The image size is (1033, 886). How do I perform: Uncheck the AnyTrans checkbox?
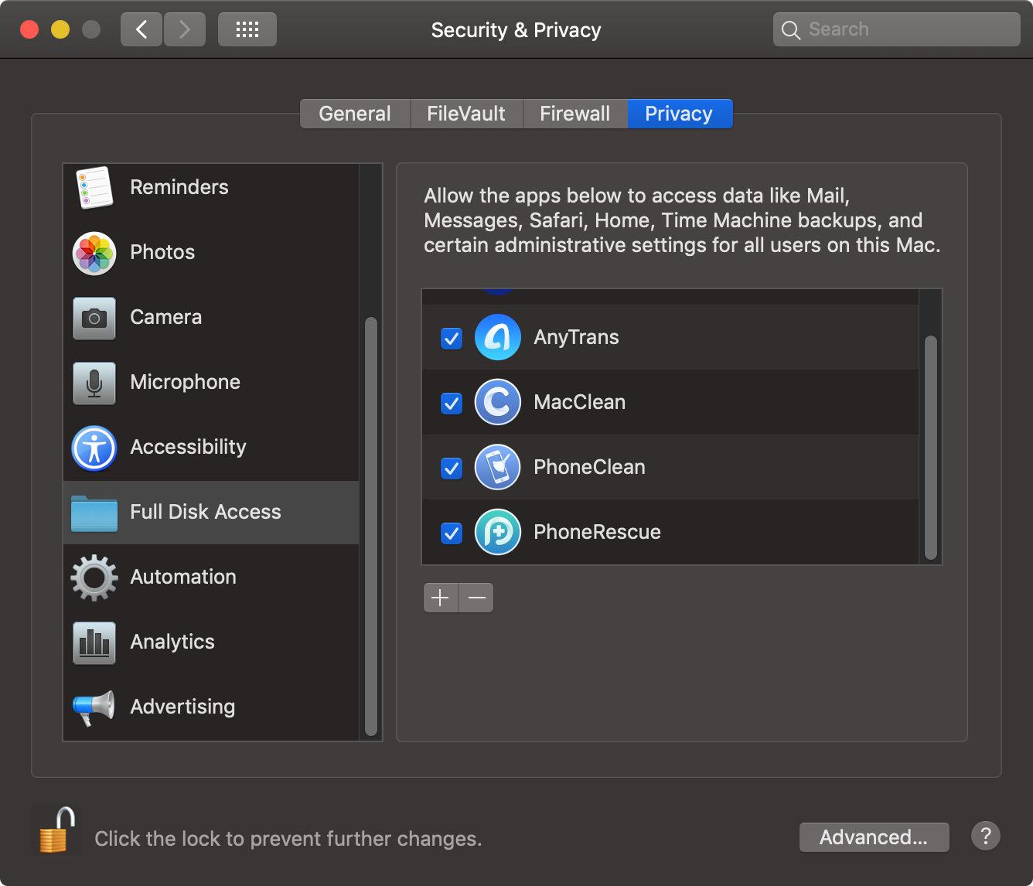tap(452, 338)
